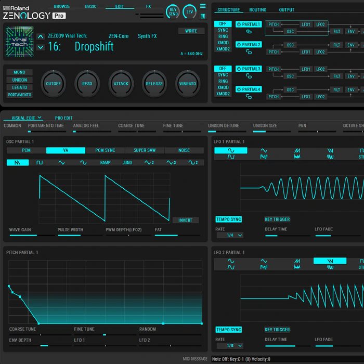Select saw-down waveform for LFO 1
The width and height of the screenshot is (364, 364).
point(330,150)
